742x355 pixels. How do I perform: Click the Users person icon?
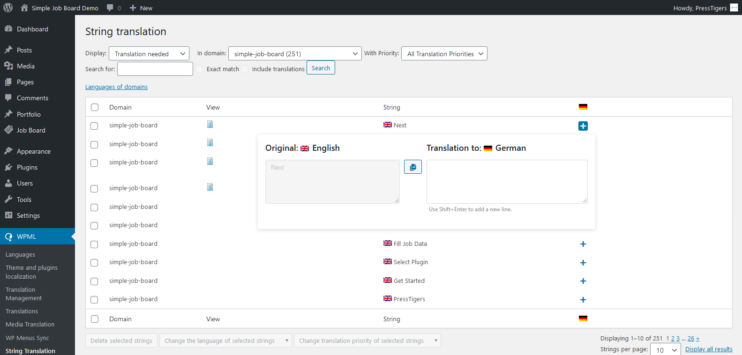(8, 183)
